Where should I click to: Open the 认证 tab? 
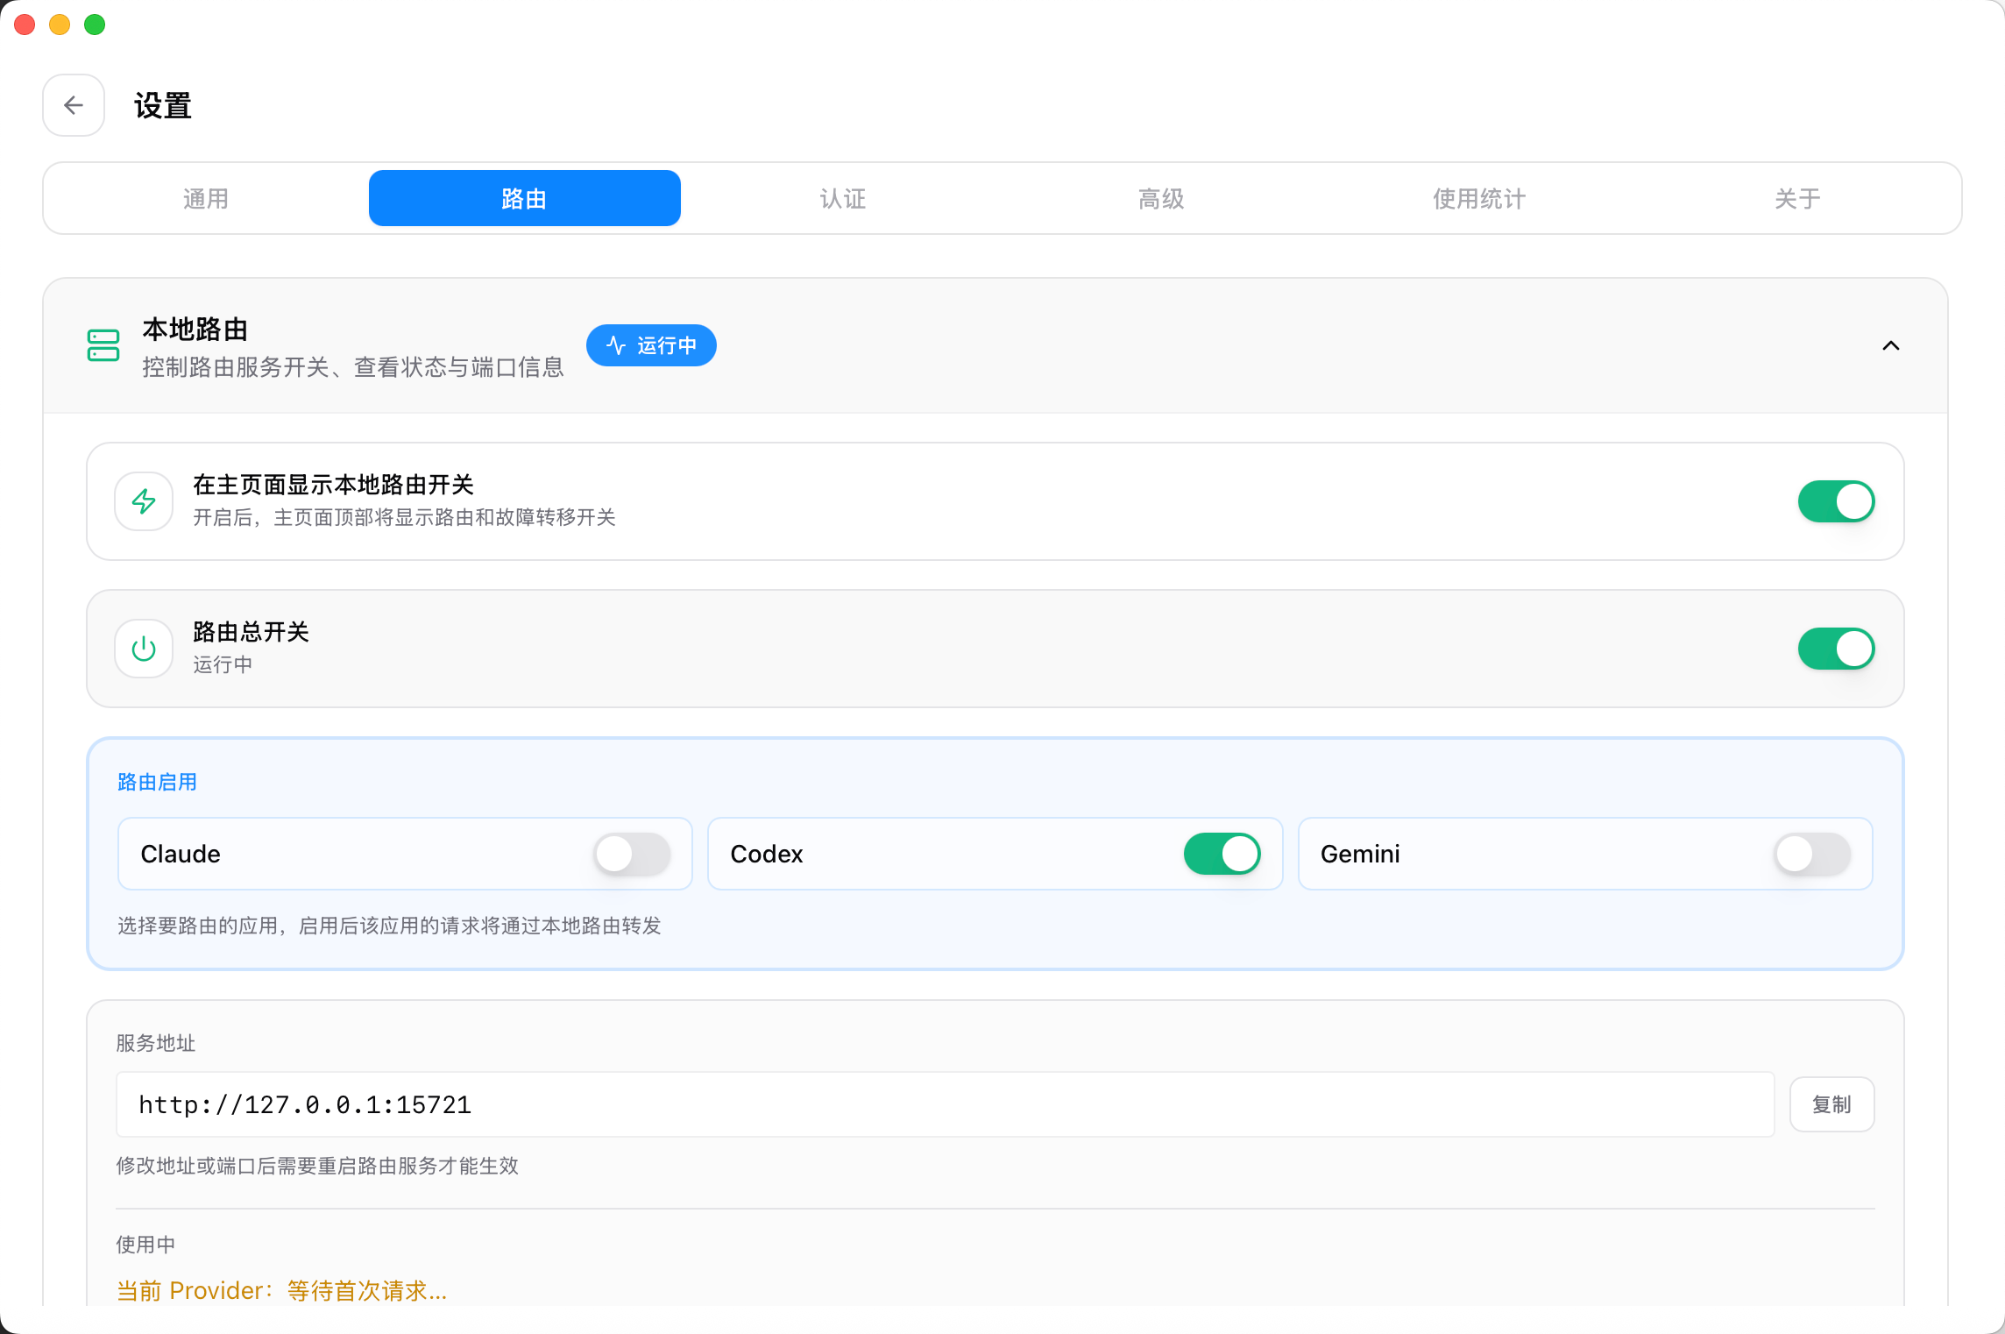point(843,199)
